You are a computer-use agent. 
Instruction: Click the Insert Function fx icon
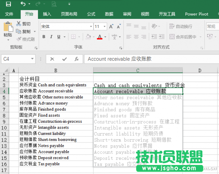point(76,59)
